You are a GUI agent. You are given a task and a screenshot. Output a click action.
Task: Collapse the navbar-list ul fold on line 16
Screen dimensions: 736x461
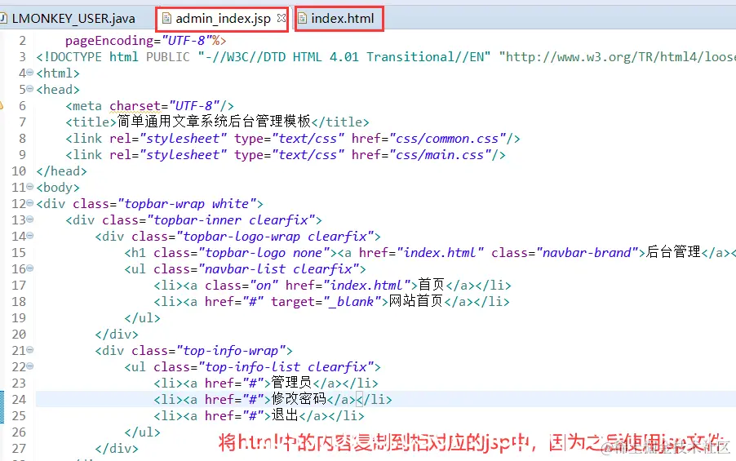30,268
